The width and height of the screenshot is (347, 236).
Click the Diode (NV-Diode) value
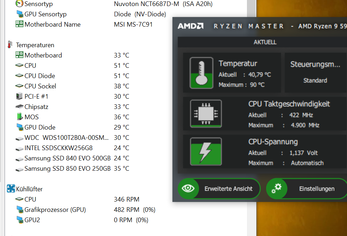tap(140, 14)
